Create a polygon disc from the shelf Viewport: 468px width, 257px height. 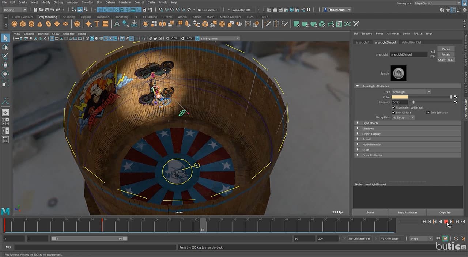point(65,24)
